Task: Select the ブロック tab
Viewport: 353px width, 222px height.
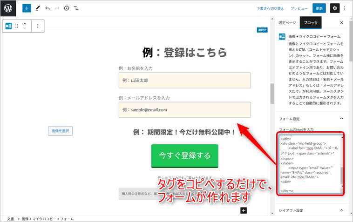Action: (311, 22)
